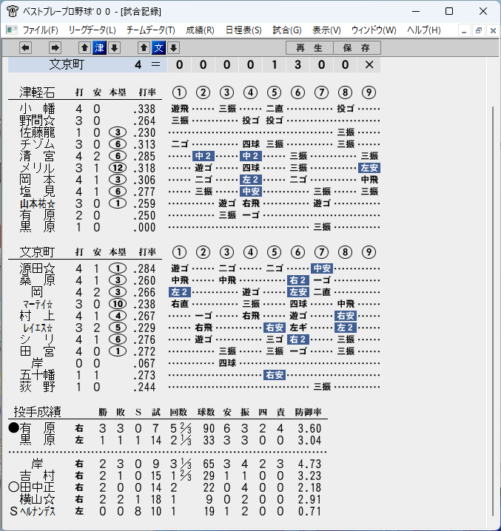Select the blue 津 team icon
The height and width of the screenshot is (531, 501).
pos(99,48)
